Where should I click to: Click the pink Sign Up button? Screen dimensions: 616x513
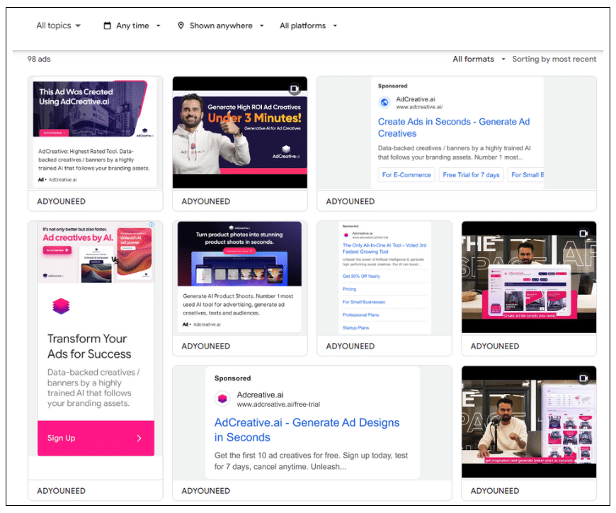click(x=95, y=439)
